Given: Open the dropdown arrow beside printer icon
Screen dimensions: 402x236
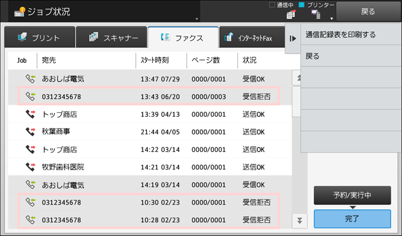Looking at the screenshot, I should [332, 19].
